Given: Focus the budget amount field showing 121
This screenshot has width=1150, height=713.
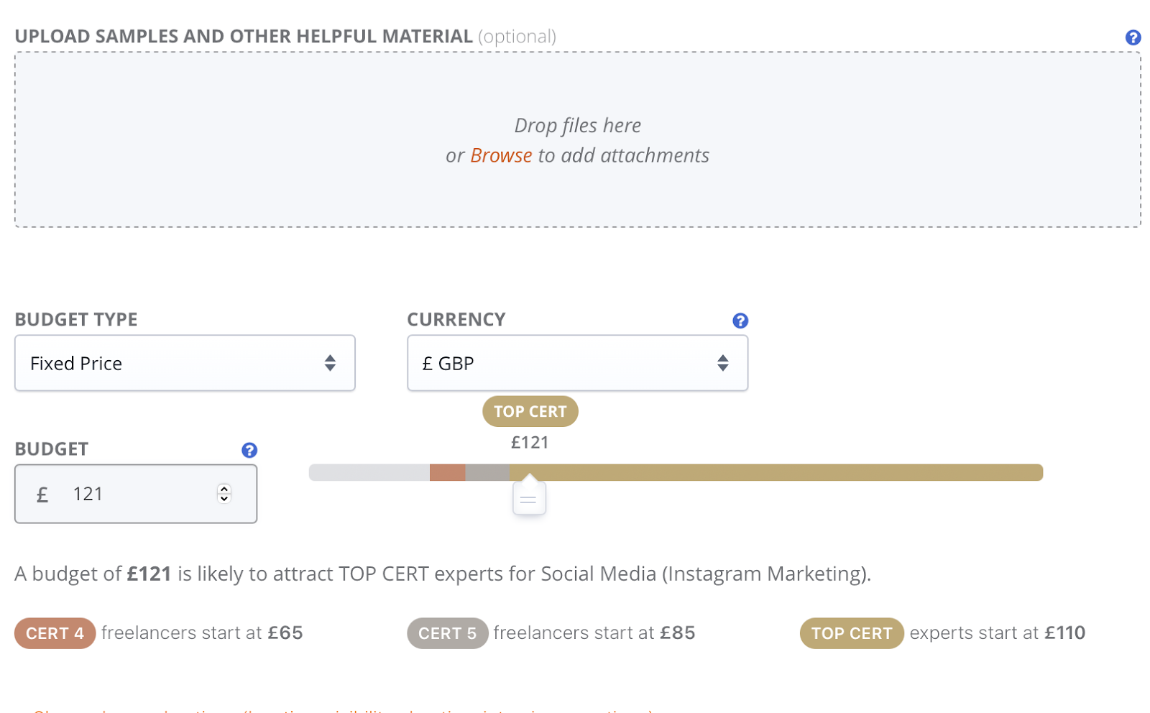Looking at the screenshot, I should (137, 494).
